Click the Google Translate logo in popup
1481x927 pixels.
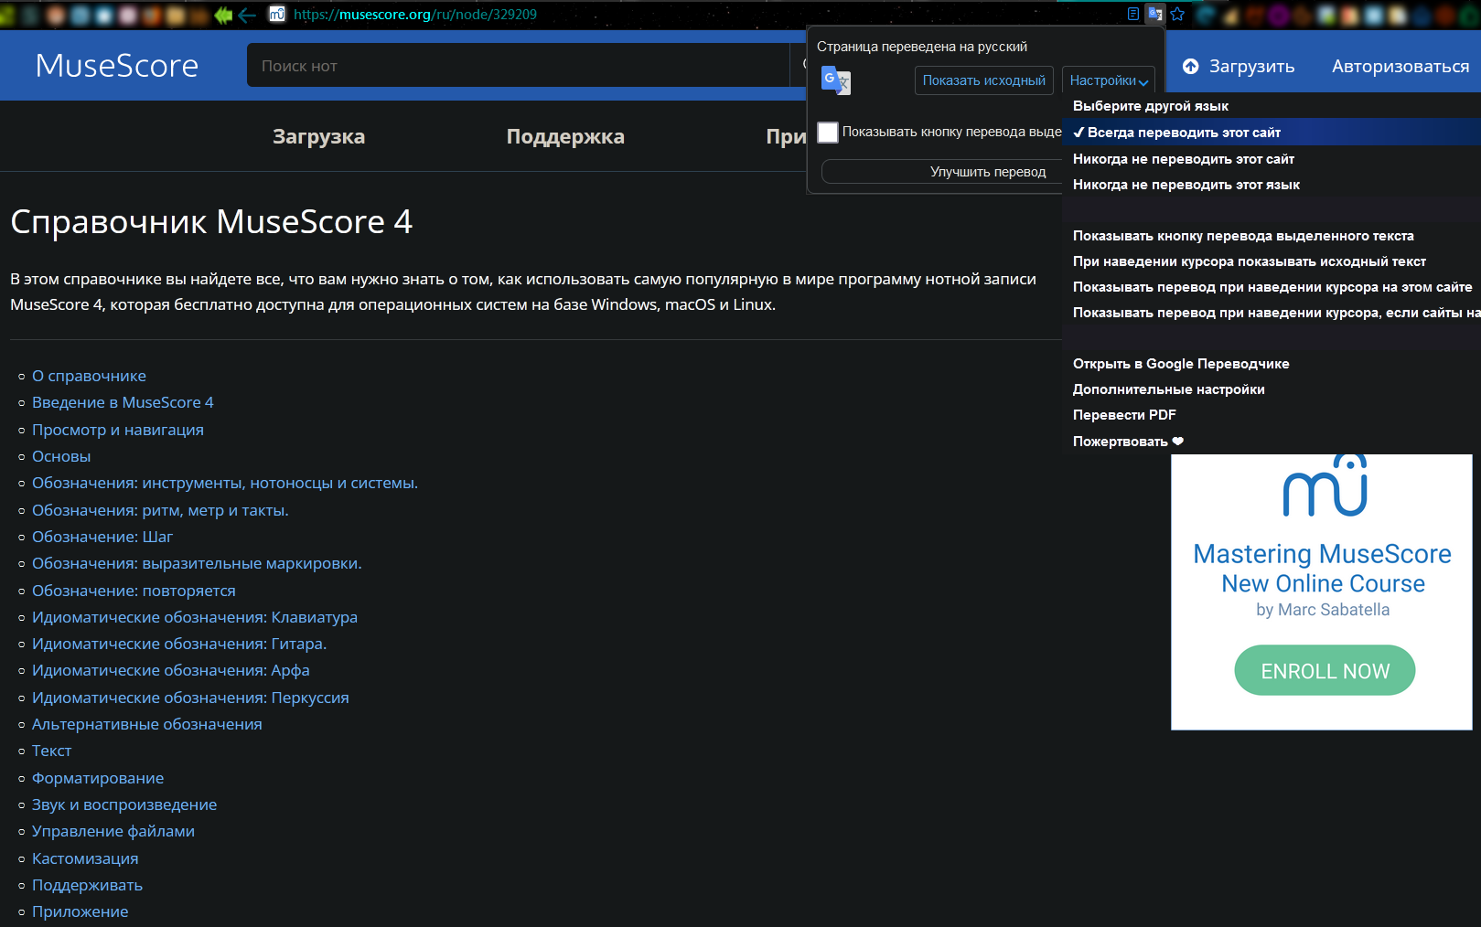click(836, 80)
